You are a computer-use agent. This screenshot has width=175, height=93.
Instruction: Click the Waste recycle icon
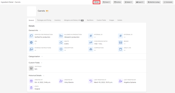[x=61, y=42]
